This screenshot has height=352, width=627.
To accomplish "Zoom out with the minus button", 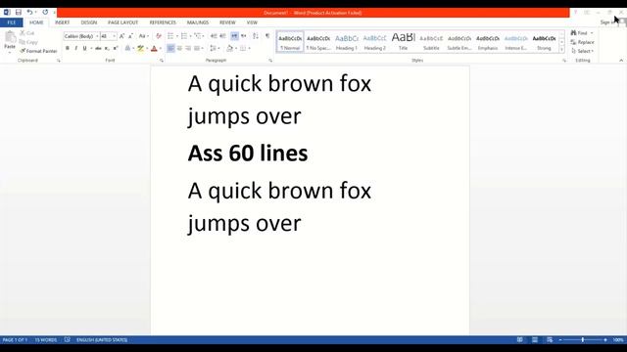I will coord(560,339).
